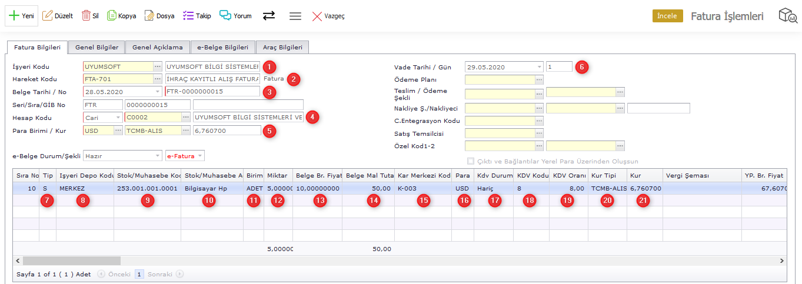Expand the Belge Tarihi date dropdown
The image size is (802, 284).
click(x=157, y=92)
